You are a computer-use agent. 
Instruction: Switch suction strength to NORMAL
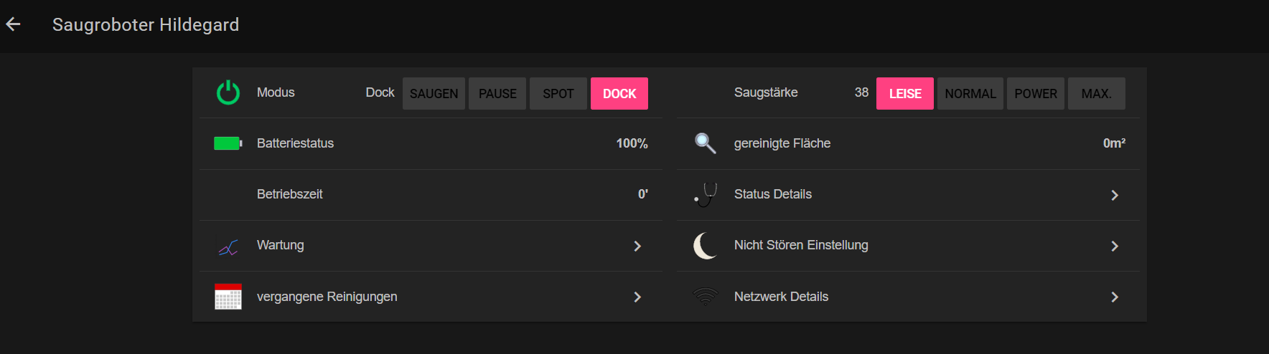(970, 94)
